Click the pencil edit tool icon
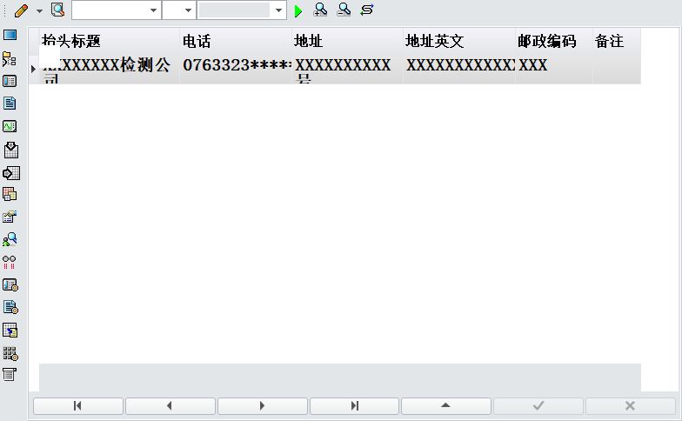This screenshot has height=421, width=682. click(x=21, y=10)
